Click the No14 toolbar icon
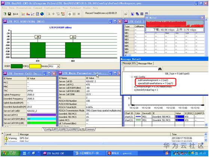The image size is (209, 157). (x=15, y=14)
